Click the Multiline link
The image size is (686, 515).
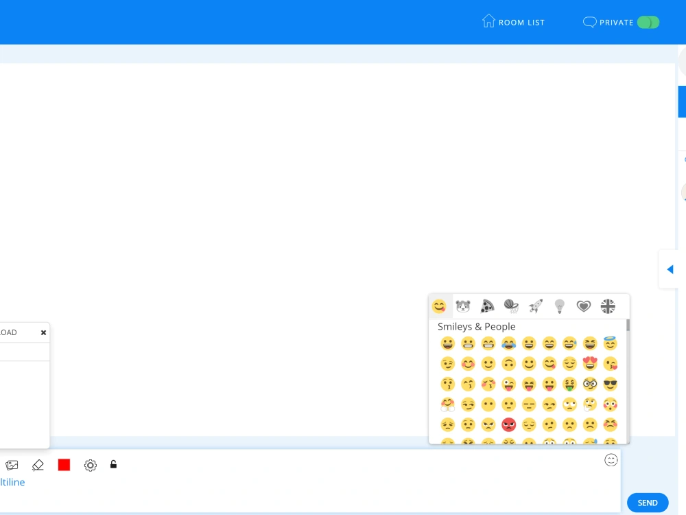[12, 482]
